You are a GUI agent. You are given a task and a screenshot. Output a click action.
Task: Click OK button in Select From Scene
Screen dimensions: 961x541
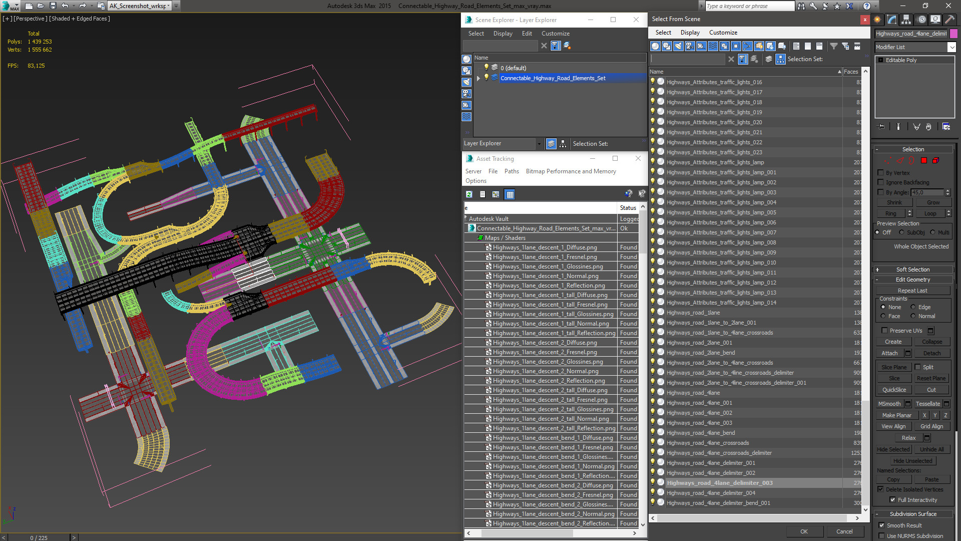pos(804,531)
